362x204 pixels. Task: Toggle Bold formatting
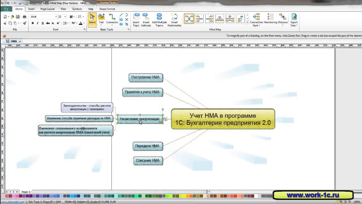pyautogui.click(x=33, y=23)
